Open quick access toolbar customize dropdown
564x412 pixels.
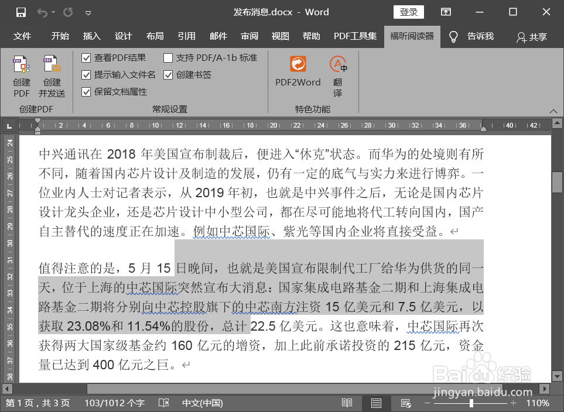[88, 12]
